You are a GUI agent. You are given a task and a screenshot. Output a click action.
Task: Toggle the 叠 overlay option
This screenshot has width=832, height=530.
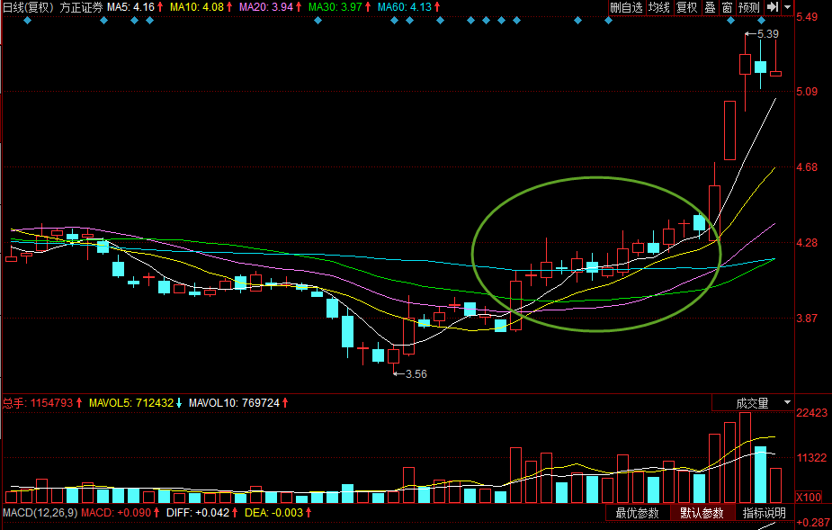710,7
